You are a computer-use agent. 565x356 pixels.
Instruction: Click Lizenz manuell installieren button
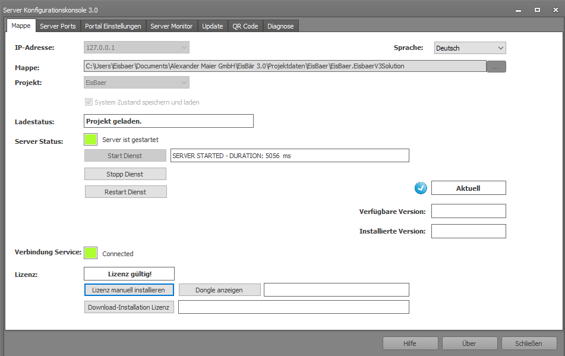pyautogui.click(x=129, y=289)
